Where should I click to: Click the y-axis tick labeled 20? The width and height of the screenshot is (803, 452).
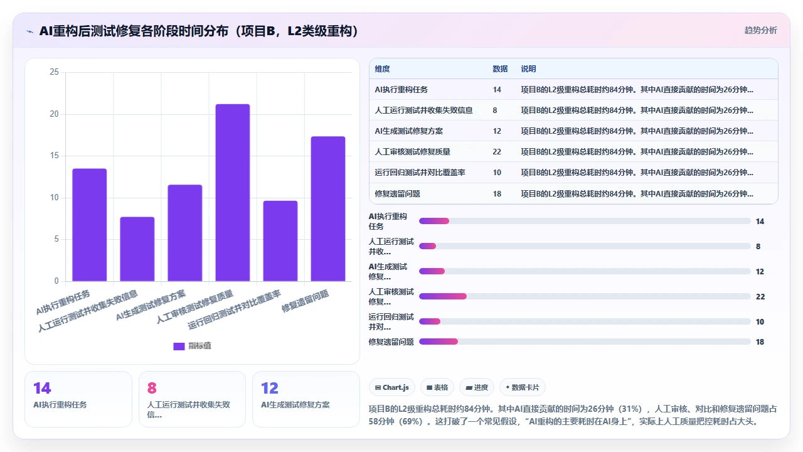click(x=54, y=114)
